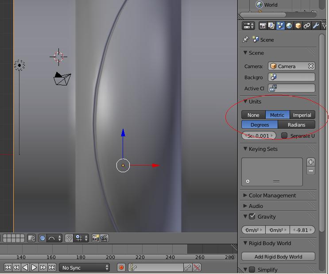Add a keying set with plus button
The width and height of the screenshot is (329, 274).
coord(311,162)
